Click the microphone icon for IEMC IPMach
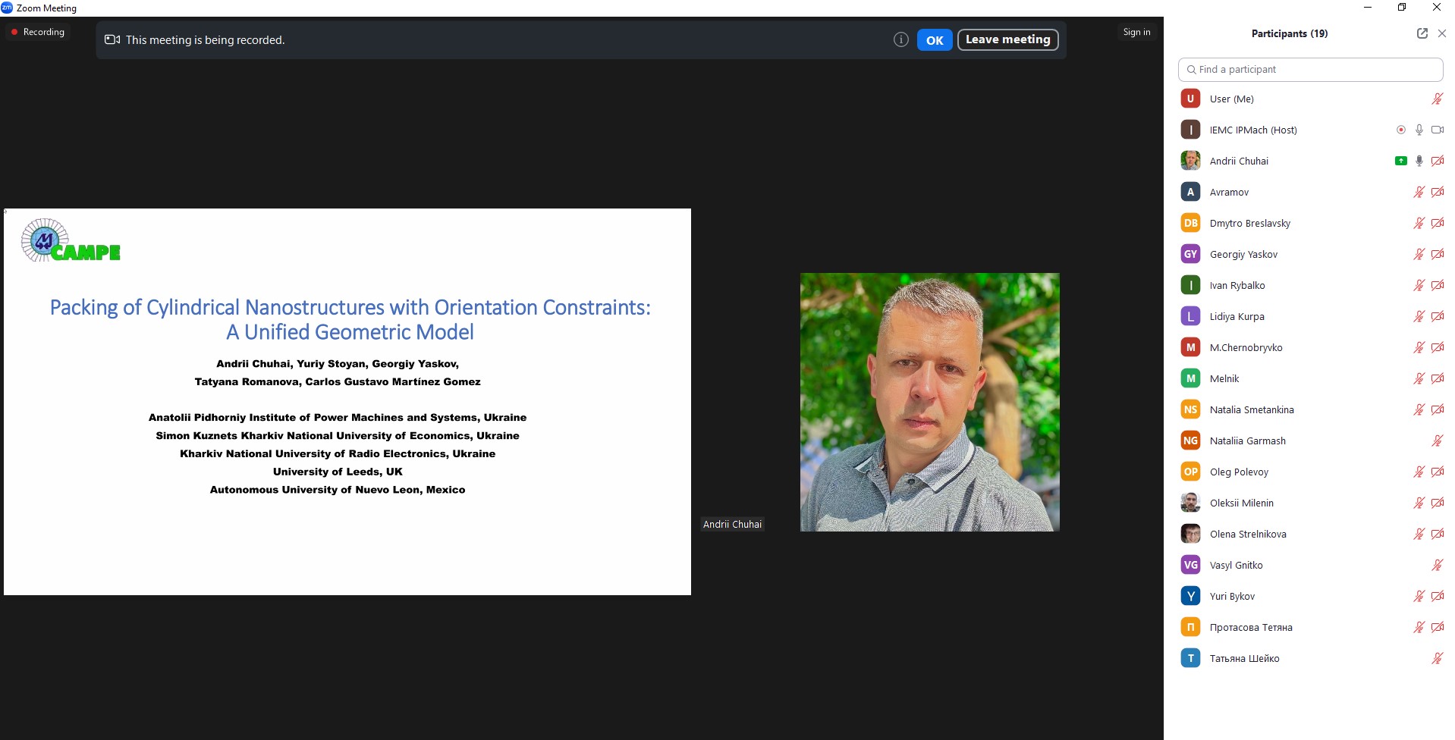The height and width of the screenshot is (740, 1455). point(1419,130)
